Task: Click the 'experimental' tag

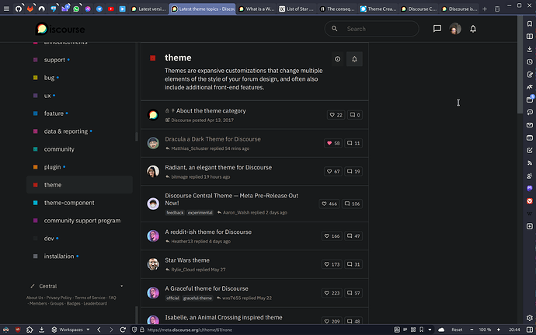Action: [200, 212]
